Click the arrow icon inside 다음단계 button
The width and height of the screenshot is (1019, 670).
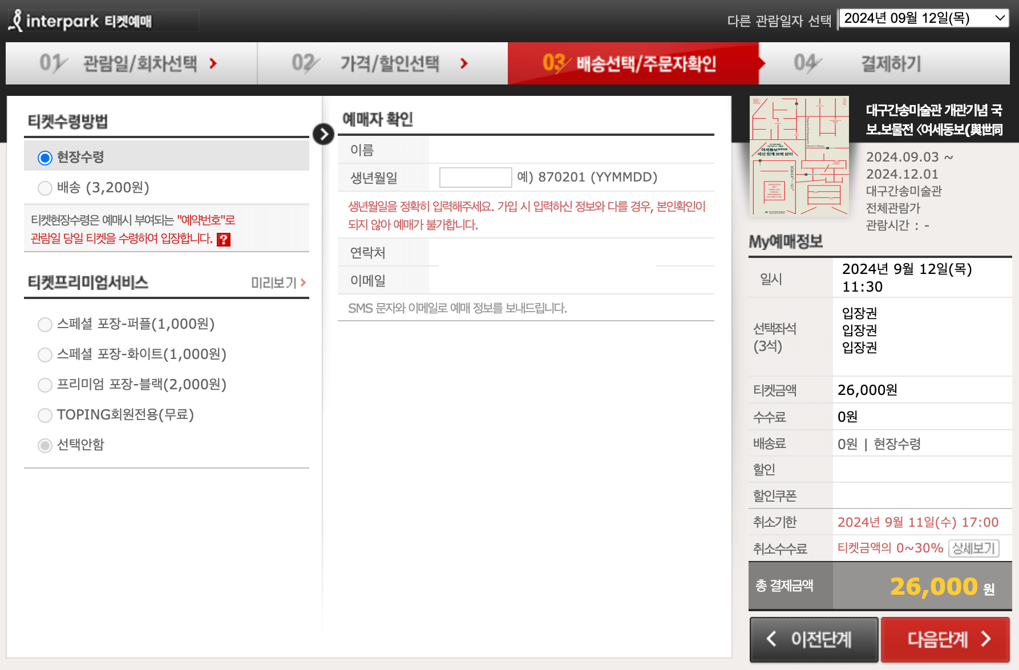coord(986,640)
